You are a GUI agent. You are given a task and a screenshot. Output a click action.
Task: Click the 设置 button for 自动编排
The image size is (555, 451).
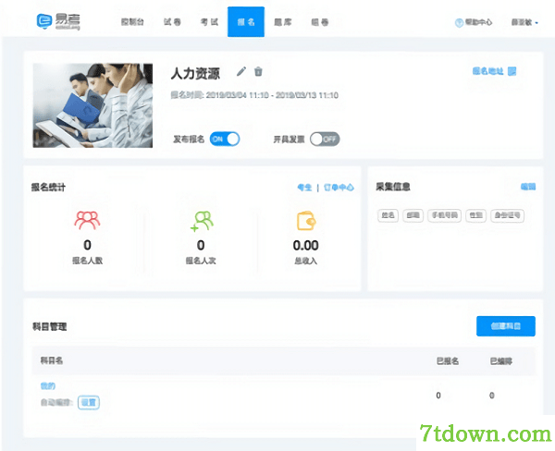(x=89, y=402)
